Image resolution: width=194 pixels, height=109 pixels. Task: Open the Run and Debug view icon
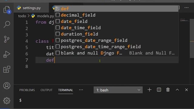(7, 54)
